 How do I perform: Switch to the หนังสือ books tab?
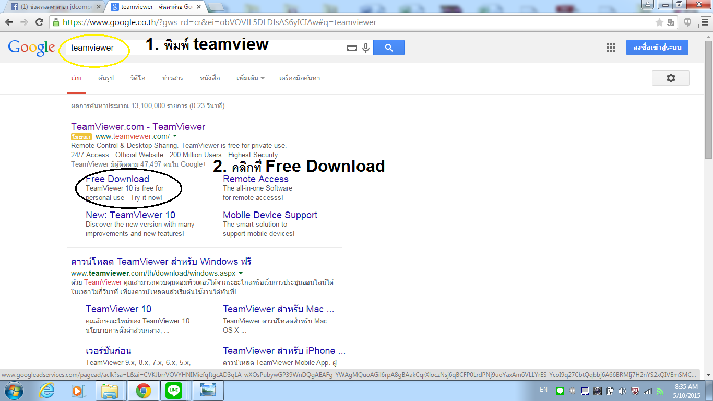click(x=210, y=78)
